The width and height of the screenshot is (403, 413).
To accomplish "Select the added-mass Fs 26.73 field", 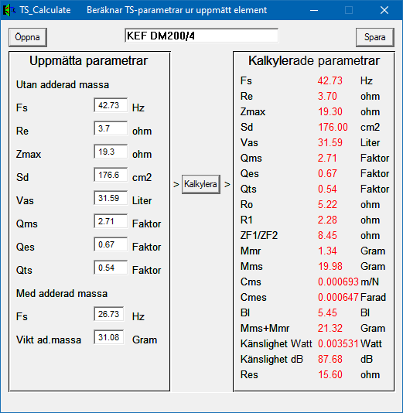I will [109, 314].
